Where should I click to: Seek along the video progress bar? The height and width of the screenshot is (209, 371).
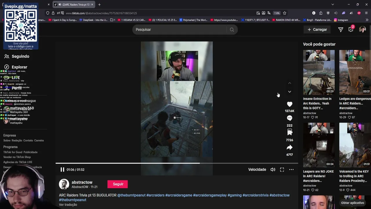(x=177, y=163)
